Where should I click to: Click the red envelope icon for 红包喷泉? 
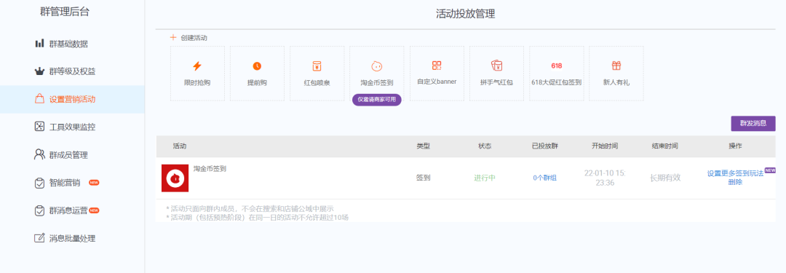(317, 66)
